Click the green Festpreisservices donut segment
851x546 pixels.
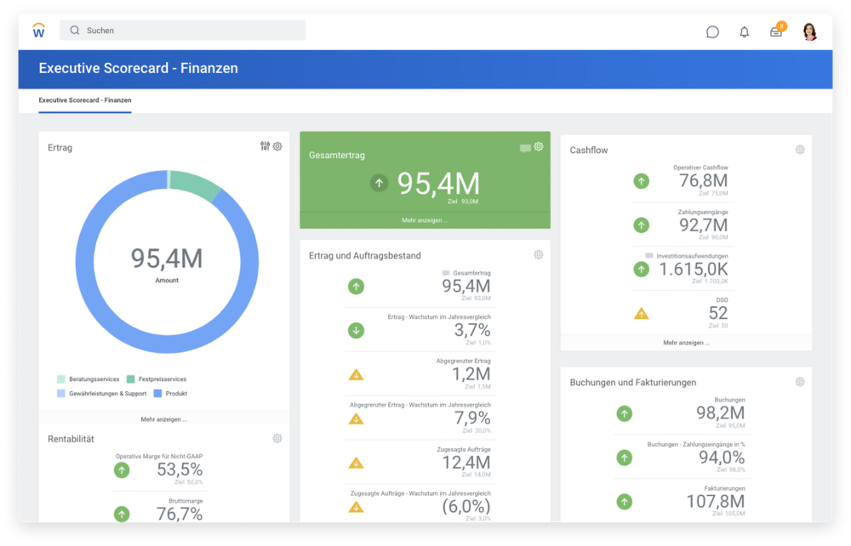[x=197, y=185]
